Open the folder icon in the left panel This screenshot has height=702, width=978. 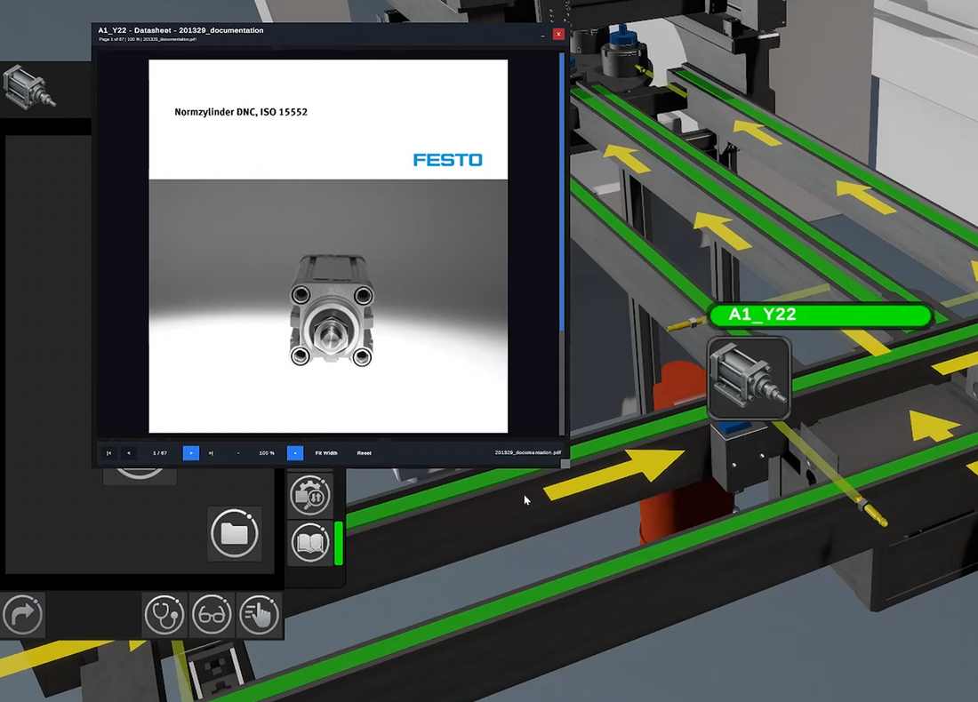[235, 534]
